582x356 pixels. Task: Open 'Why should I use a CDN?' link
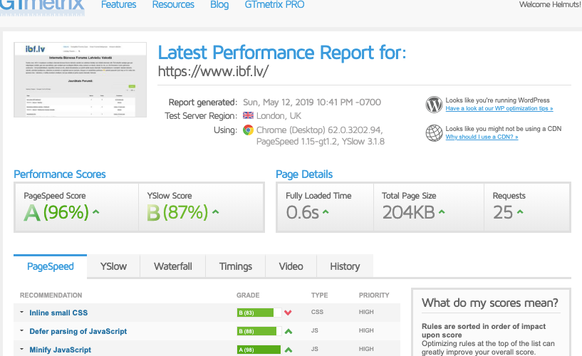click(482, 137)
